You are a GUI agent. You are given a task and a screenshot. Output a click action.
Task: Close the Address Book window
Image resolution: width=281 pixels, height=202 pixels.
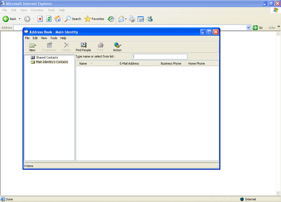[x=216, y=32]
